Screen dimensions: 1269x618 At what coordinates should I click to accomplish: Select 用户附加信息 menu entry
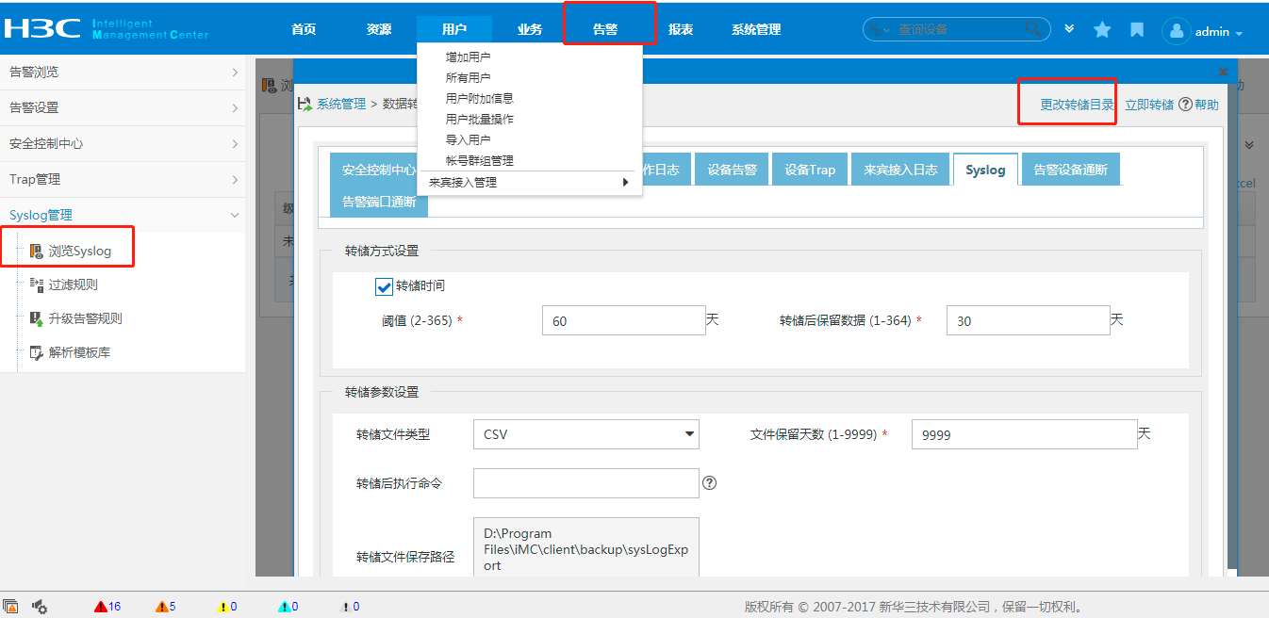click(479, 99)
